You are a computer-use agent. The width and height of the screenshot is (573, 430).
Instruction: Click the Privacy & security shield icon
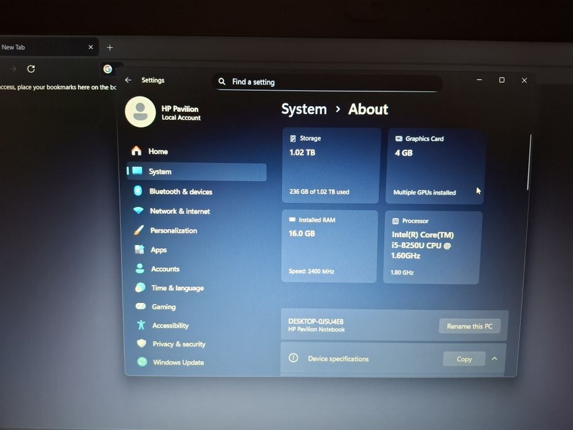coord(141,343)
